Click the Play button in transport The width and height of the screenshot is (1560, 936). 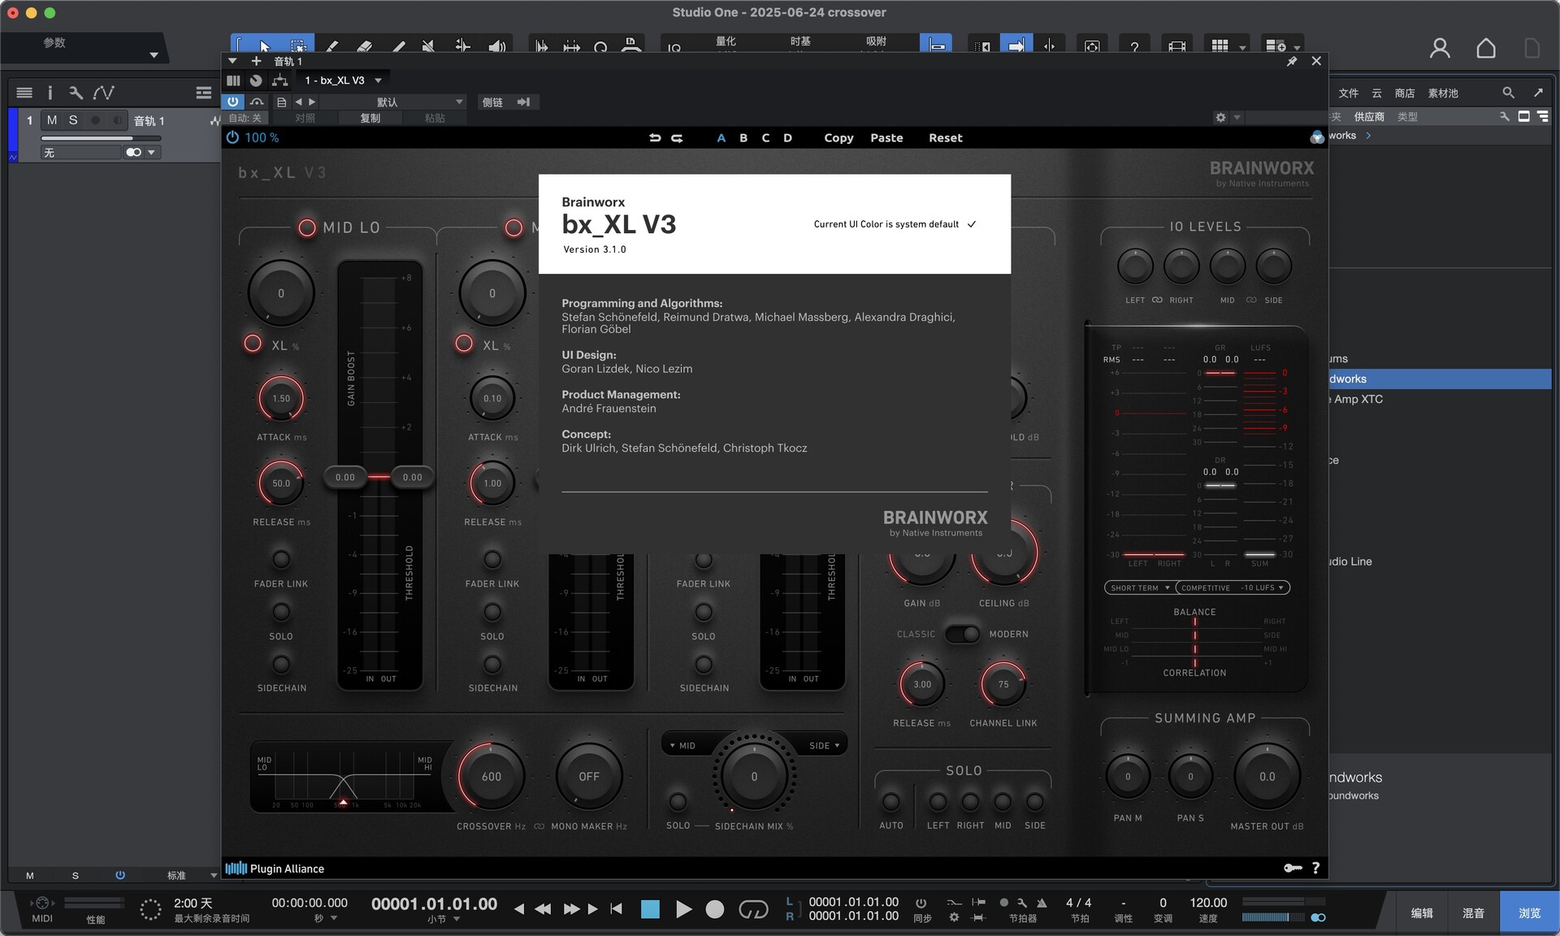click(x=683, y=909)
